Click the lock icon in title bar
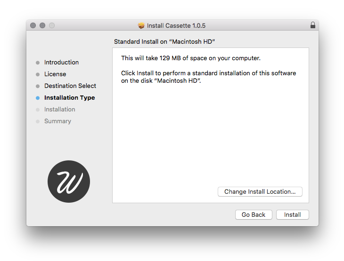Screen dimensions: 344x261 click(313, 25)
